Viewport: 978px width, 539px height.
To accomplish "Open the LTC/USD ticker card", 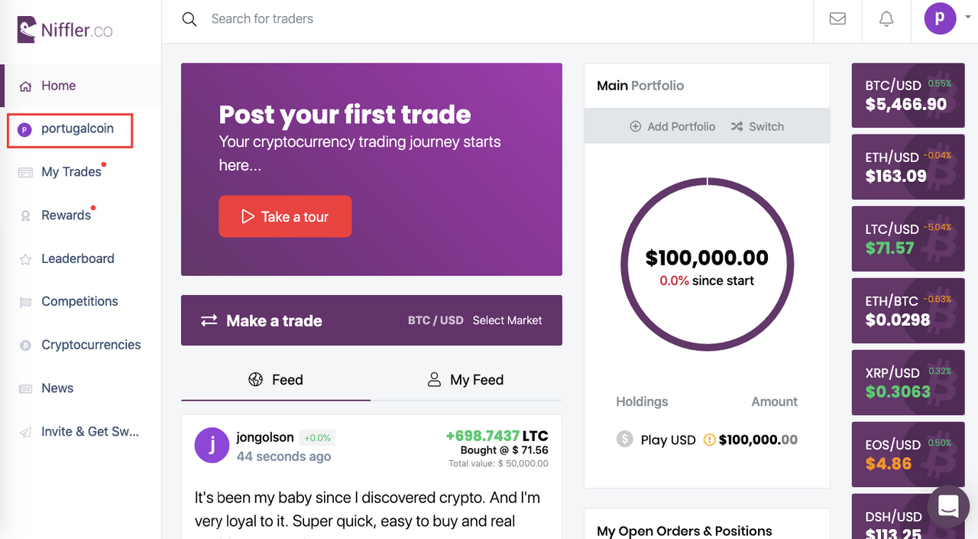I will pos(908,239).
